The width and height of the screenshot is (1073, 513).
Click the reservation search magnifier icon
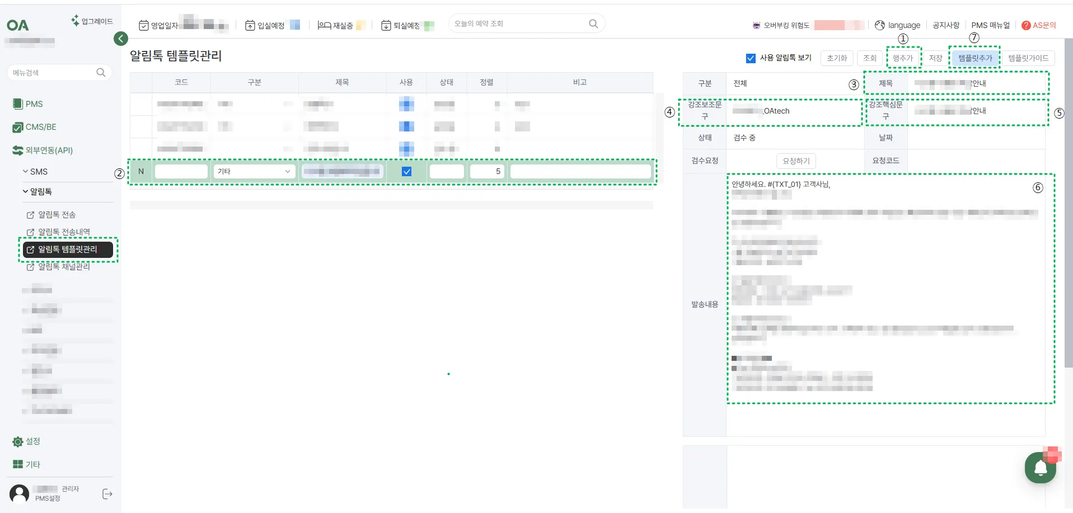[x=593, y=23]
